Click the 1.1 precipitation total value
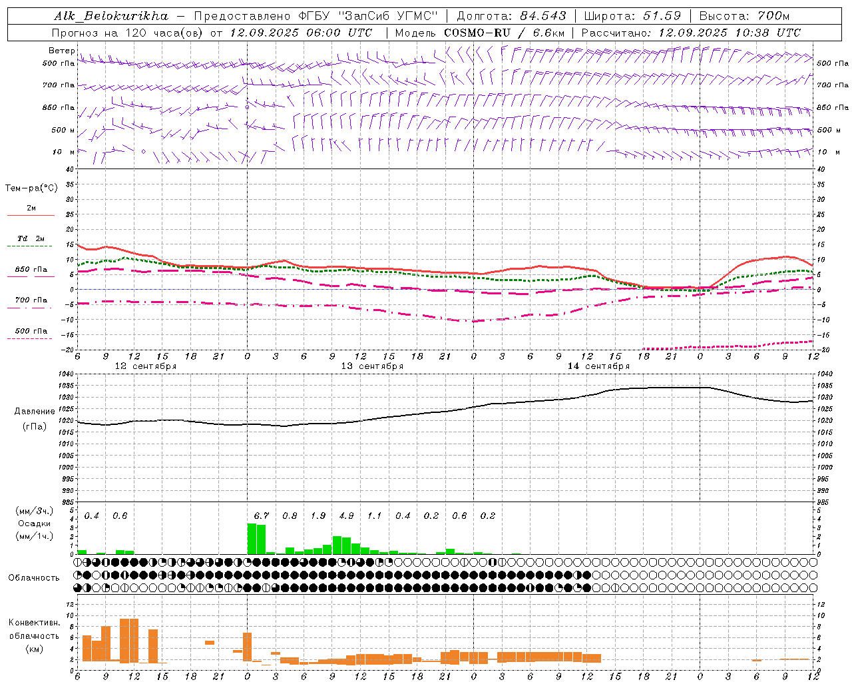The height and width of the screenshot is (682, 852). (x=375, y=516)
